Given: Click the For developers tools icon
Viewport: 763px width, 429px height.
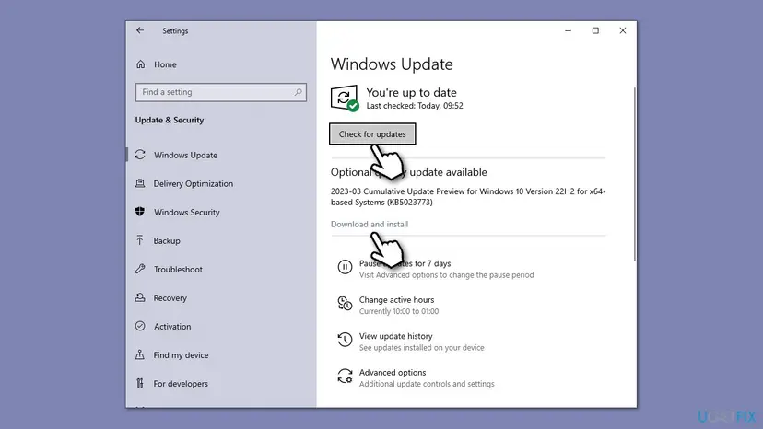Looking at the screenshot, I should pos(140,383).
